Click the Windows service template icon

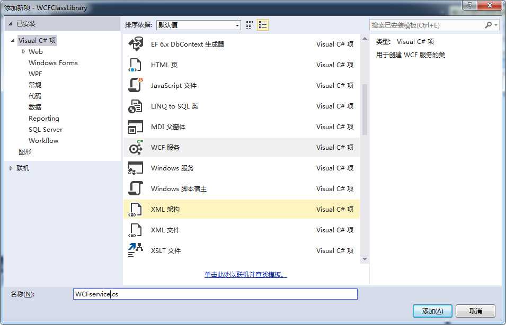(x=136, y=168)
